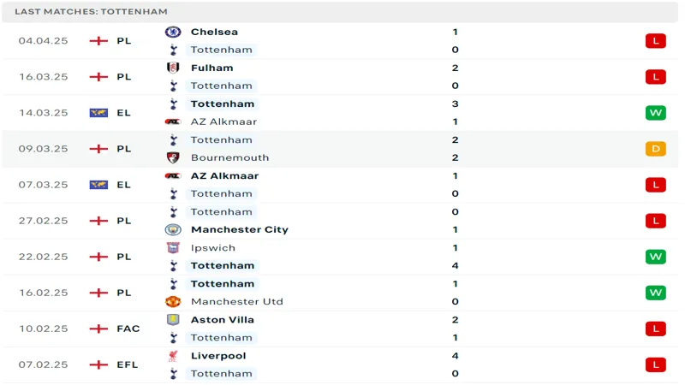
Task: Click the Ipswich club crest icon
Action: tap(173, 248)
